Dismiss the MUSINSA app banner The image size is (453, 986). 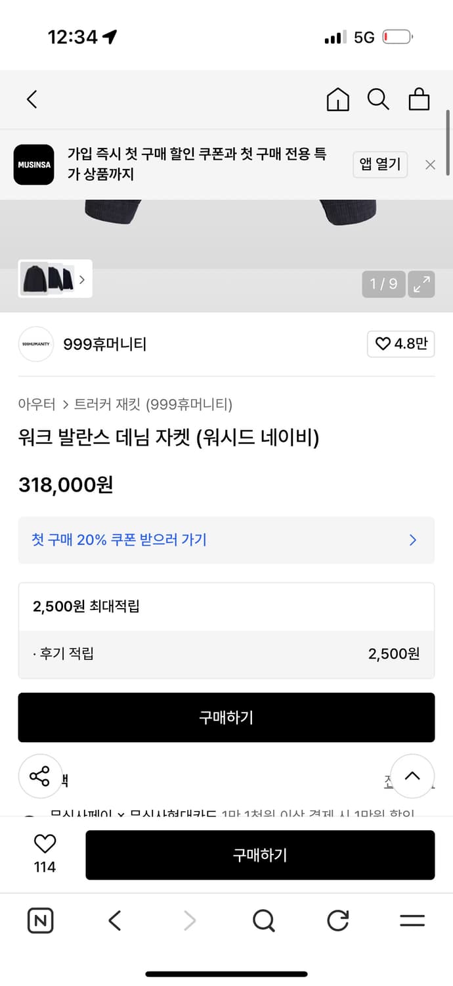click(x=430, y=165)
